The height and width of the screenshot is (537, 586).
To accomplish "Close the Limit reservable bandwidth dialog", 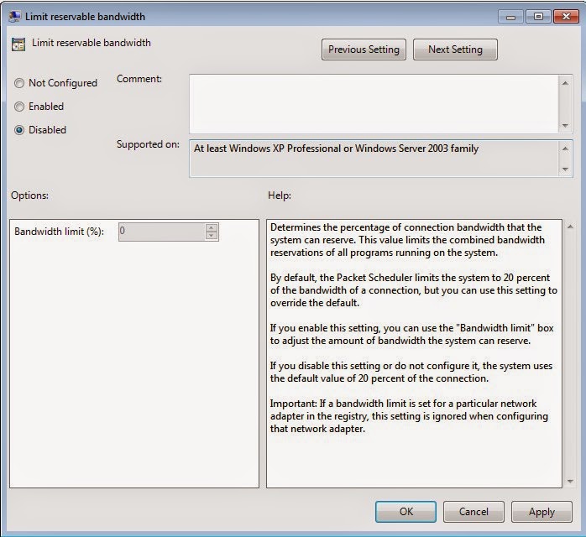I will point(566,17).
